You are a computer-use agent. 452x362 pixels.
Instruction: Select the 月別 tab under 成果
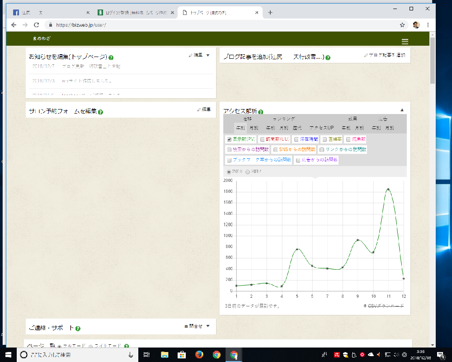359,128
